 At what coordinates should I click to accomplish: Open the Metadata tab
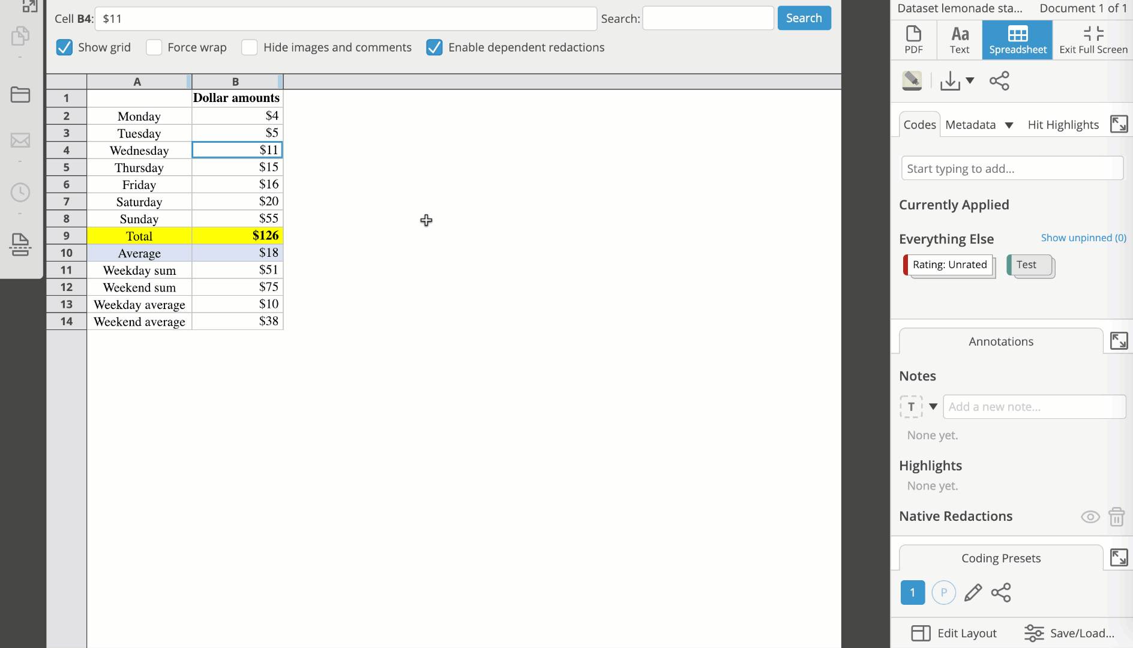(x=970, y=124)
